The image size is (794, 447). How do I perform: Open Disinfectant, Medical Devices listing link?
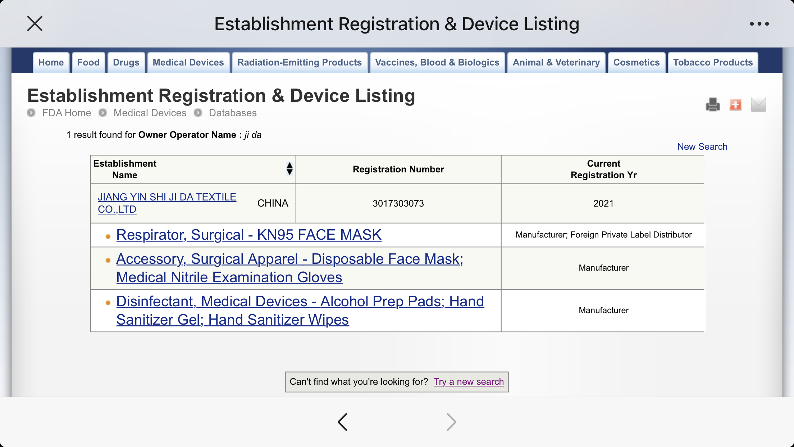pyautogui.click(x=300, y=311)
